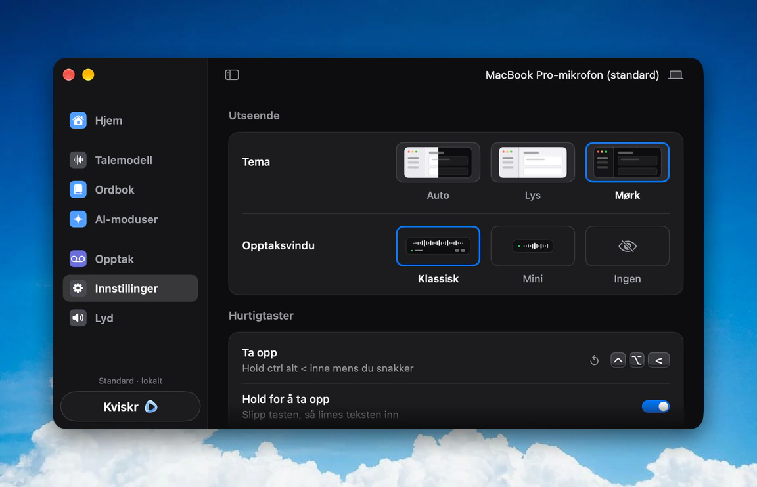This screenshot has height=487, width=757.
Task: Click the option key cap
Action: [637, 360]
